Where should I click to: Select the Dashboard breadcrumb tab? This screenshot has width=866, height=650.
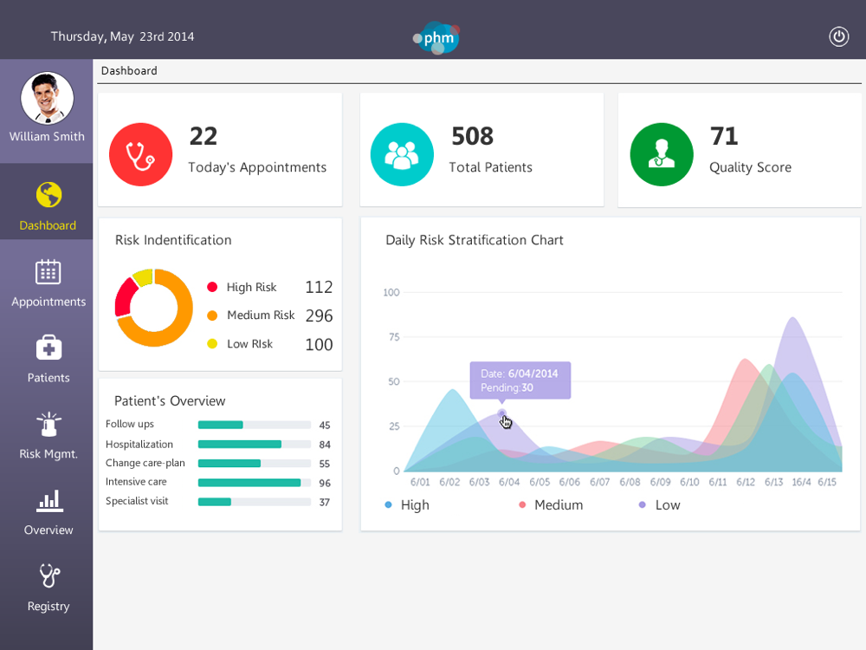tap(129, 71)
